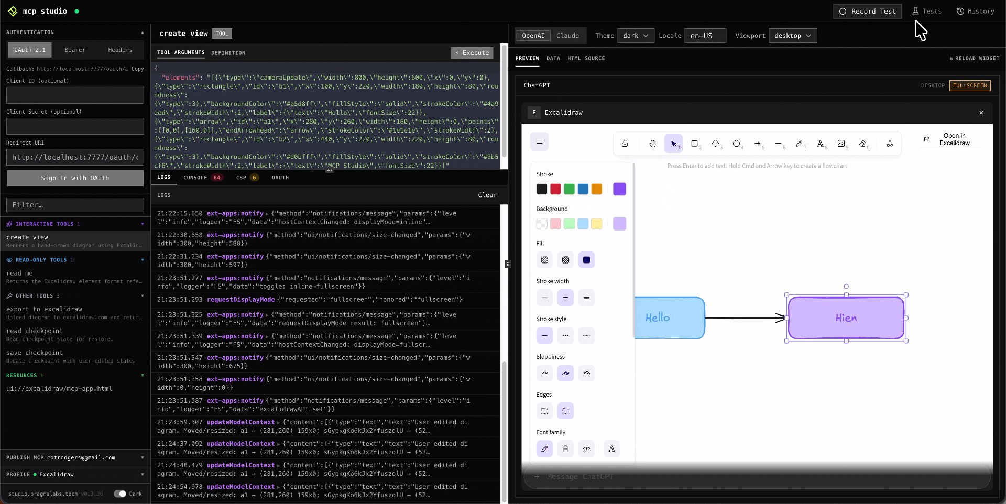Image resolution: width=1006 pixels, height=504 pixels.
Task: Toggle the Dark mode switch
Action: pos(120,494)
